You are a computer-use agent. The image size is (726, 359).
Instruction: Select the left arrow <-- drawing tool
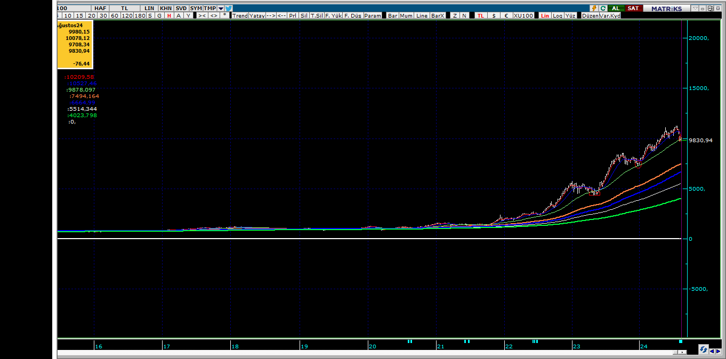pyautogui.click(x=282, y=15)
